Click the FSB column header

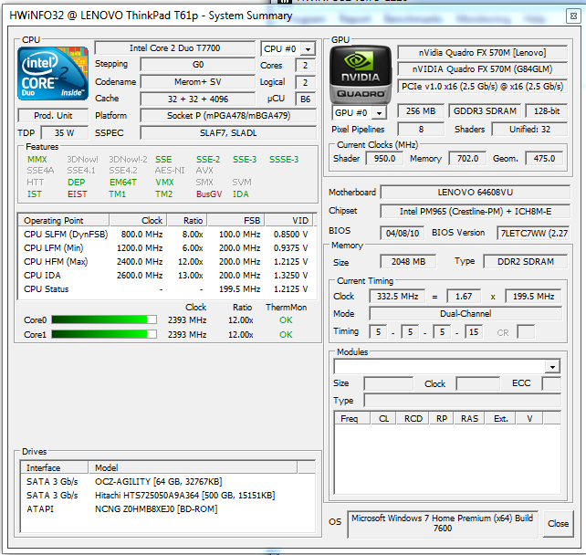click(x=235, y=220)
